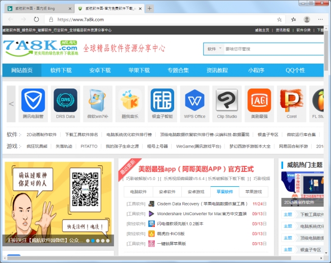Click the DRS Data software icon
331x263 pixels.
(65, 100)
